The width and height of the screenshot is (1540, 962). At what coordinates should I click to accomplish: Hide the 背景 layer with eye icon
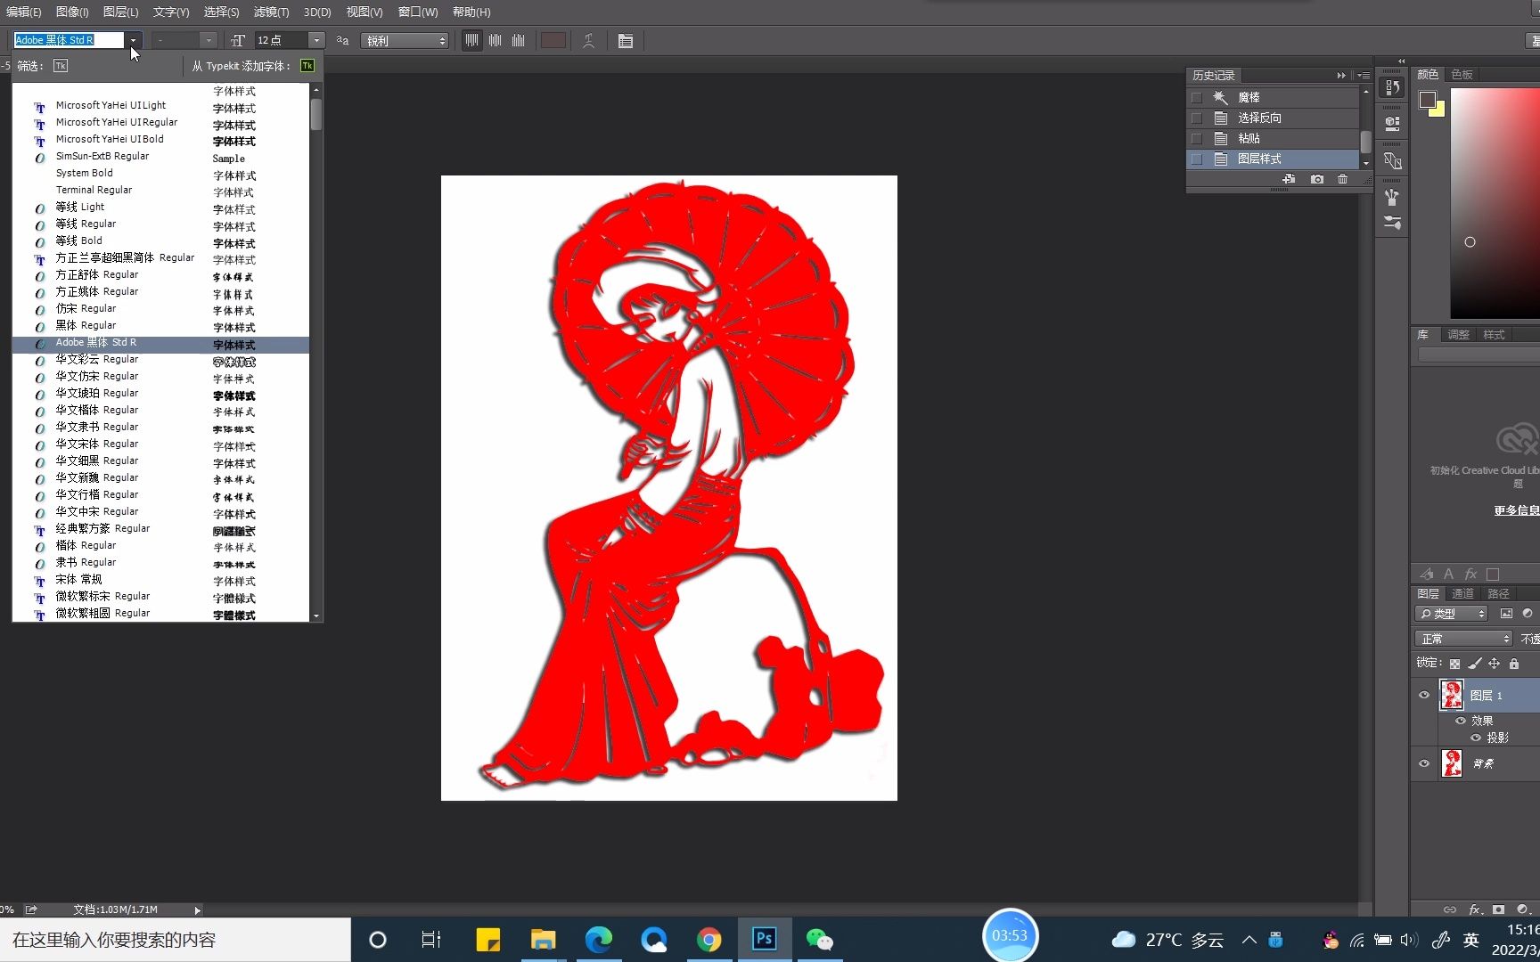1424,763
